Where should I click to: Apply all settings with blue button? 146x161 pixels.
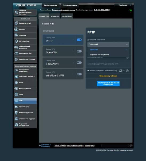point(108,83)
